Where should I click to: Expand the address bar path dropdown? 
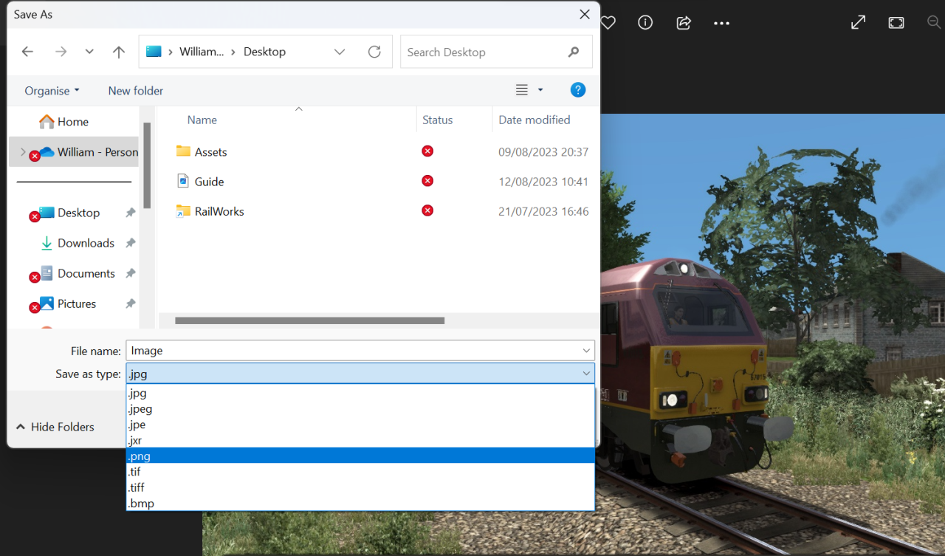pyautogui.click(x=340, y=52)
